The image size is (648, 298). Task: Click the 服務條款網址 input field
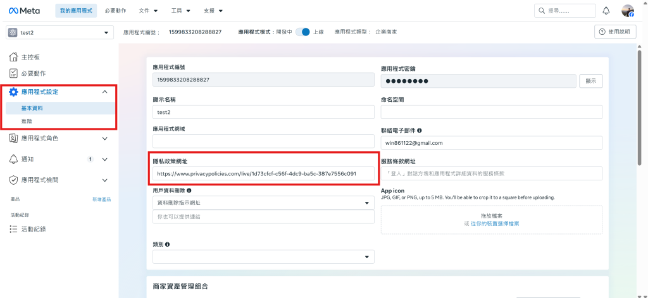point(491,173)
